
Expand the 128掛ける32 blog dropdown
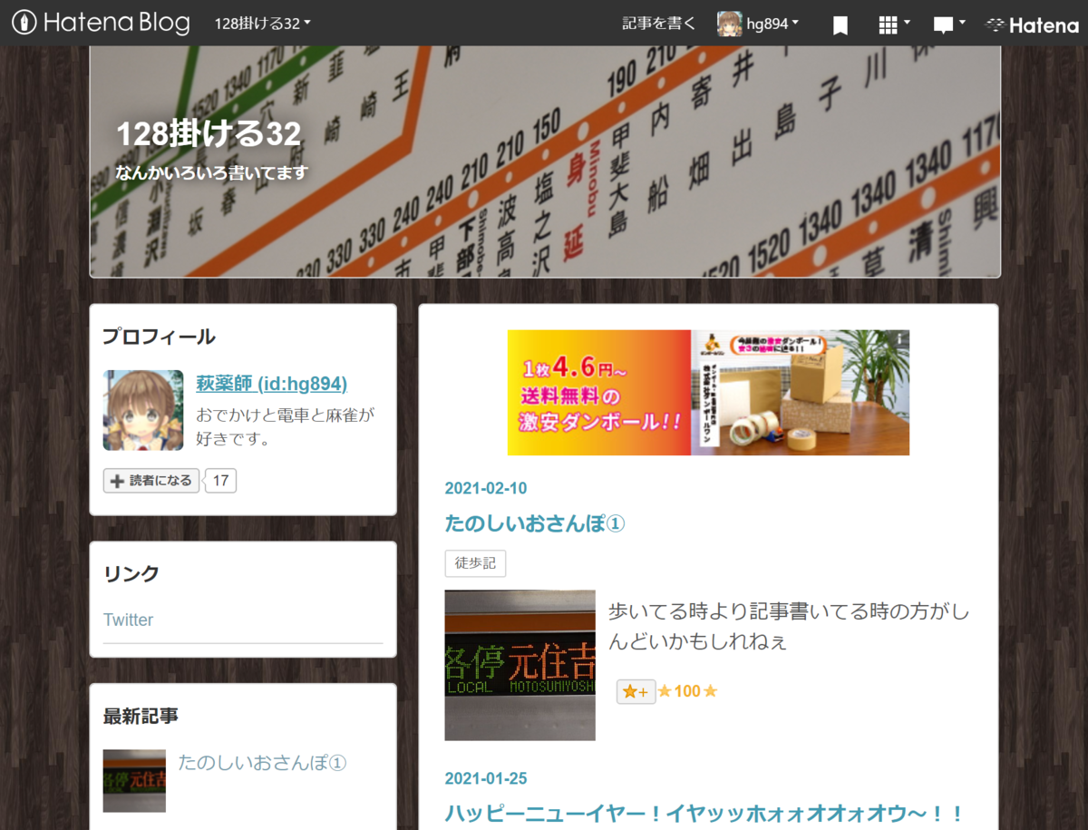[263, 24]
